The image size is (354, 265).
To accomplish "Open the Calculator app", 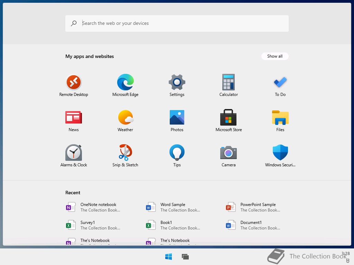I will coord(229,86).
